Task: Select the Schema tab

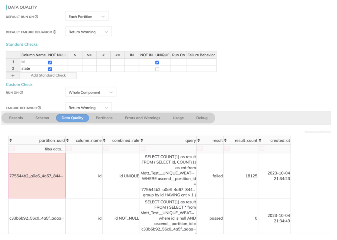Action: [x=42, y=118]
